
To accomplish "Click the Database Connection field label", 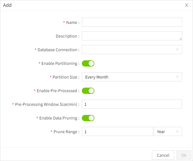I will 58,50.
